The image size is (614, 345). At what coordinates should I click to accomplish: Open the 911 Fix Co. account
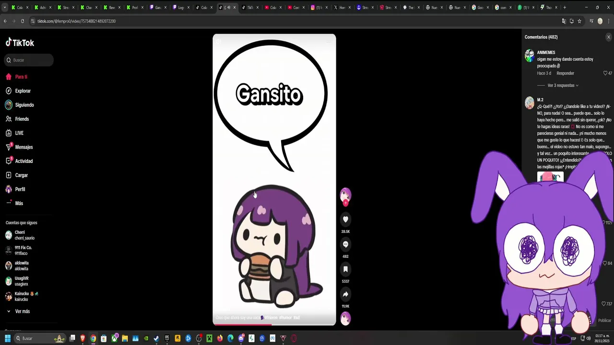click(x=23, y=251)
